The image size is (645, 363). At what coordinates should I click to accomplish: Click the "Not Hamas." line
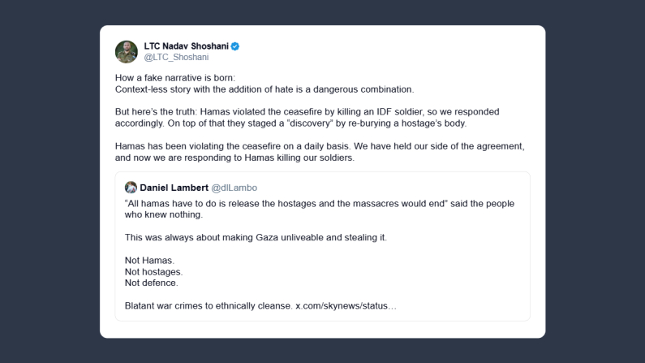click(x=149, y=260)
